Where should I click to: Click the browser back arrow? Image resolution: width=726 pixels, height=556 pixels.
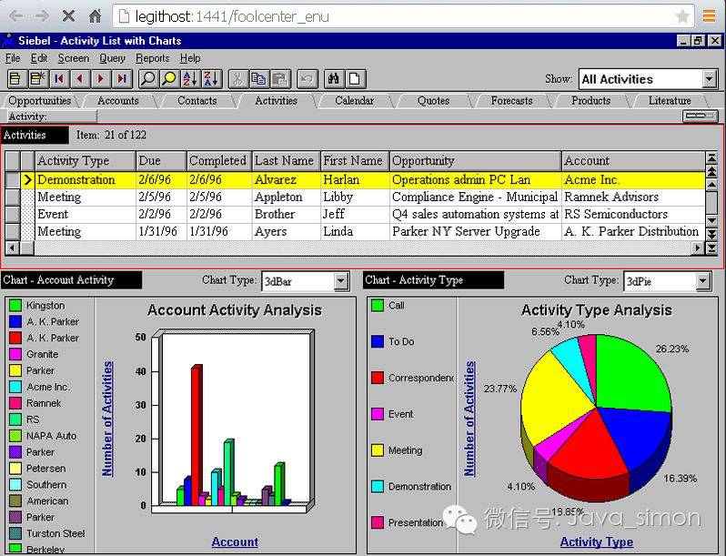[16, 16]
